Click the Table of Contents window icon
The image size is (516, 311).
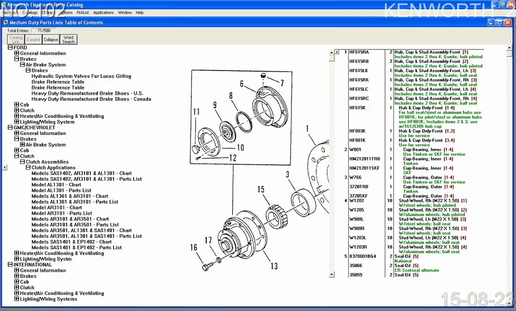coord(6,22)
